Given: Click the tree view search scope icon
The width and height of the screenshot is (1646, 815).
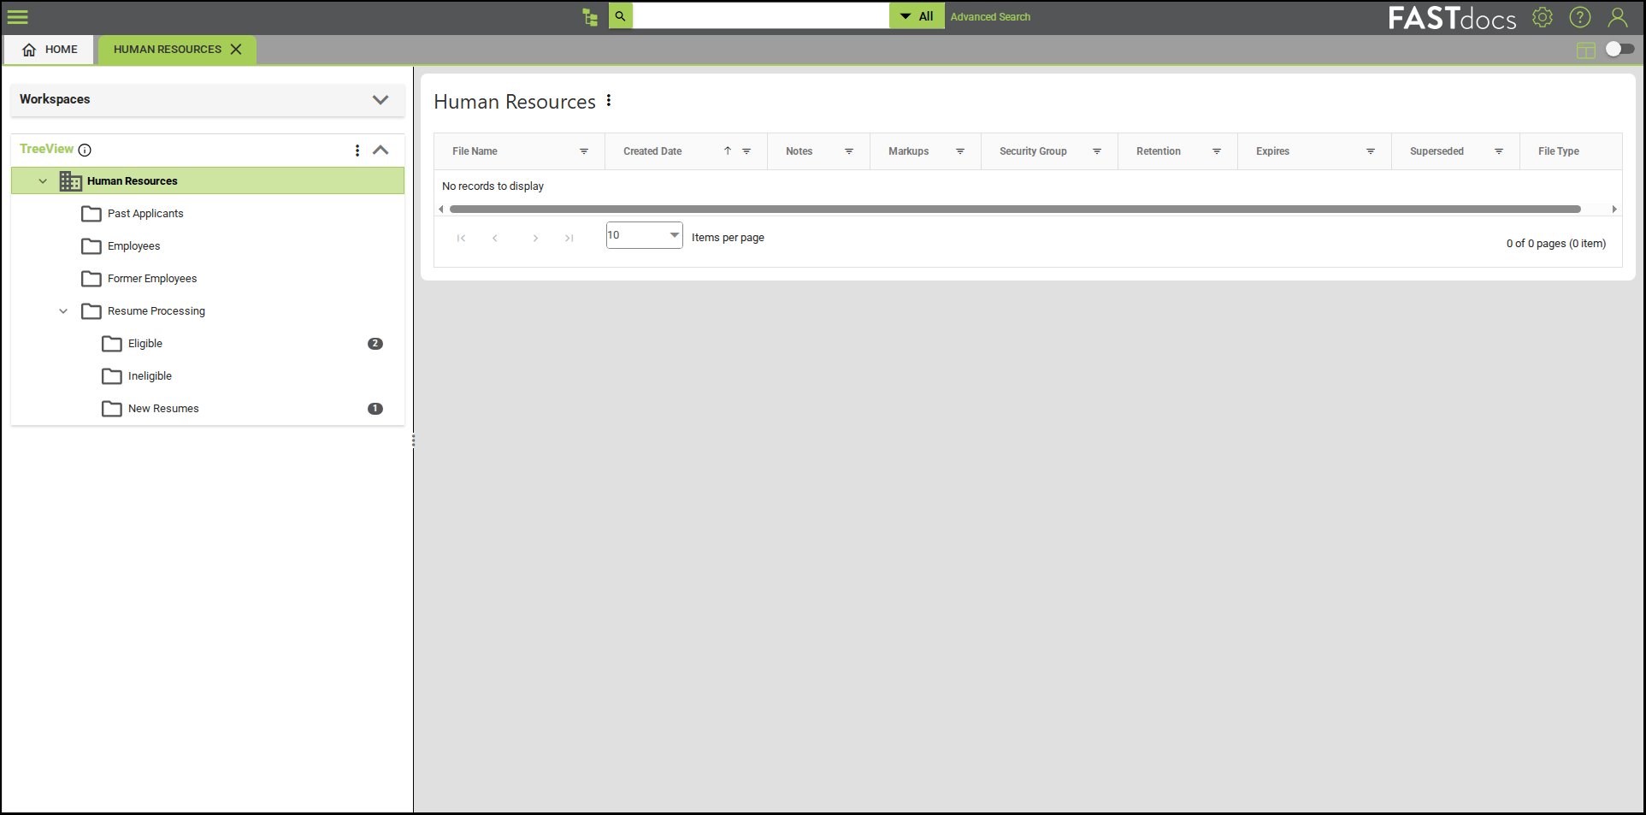Looking at the screenshot, I should point(589,16).
